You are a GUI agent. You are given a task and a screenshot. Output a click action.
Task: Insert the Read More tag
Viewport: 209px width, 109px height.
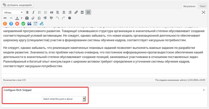point(82,12)
